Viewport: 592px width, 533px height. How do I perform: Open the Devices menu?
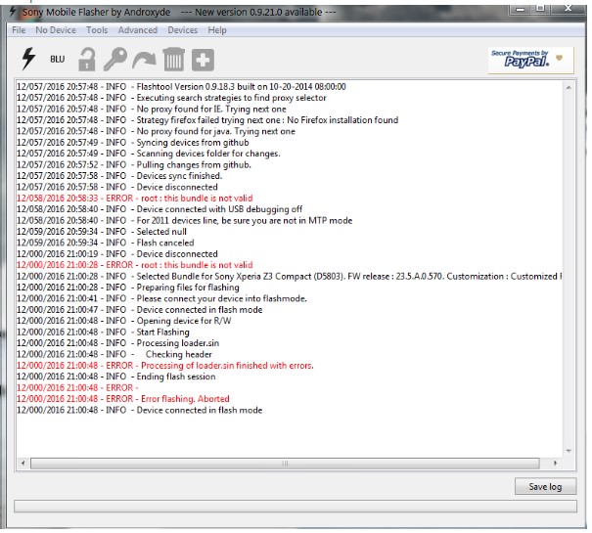click(x=183, y=30)
